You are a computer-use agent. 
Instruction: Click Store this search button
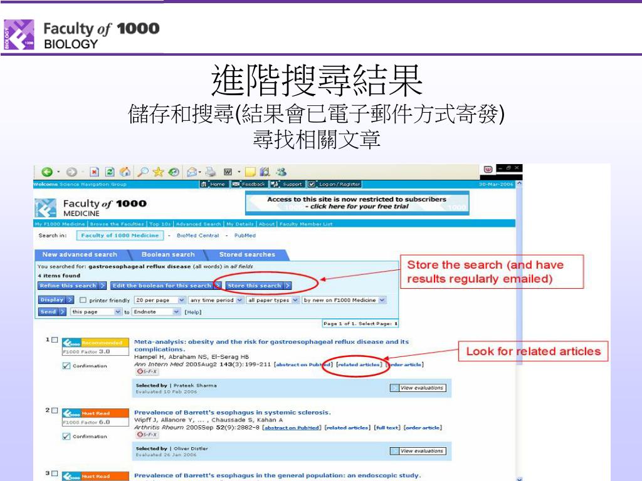258,286
